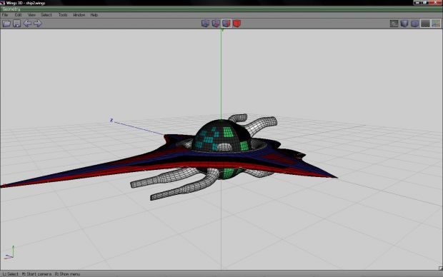The height and width of the screenshot is (277, 443).
Task: Open the Edit menu
Action: pos(18,15)
